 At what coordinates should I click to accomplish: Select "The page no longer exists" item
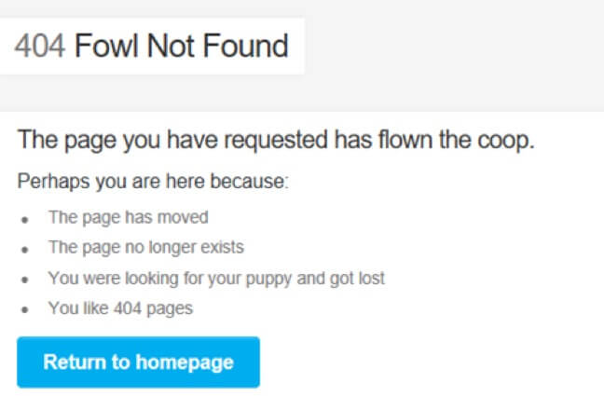pos(146,248)
